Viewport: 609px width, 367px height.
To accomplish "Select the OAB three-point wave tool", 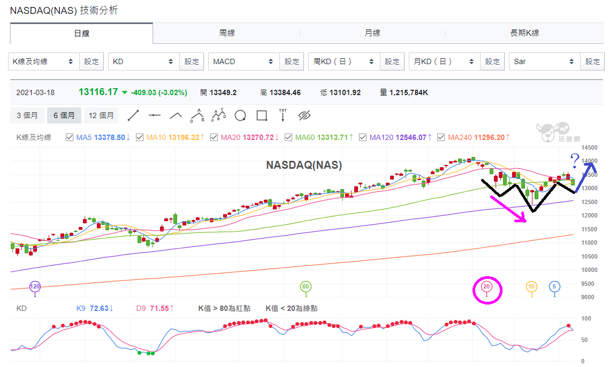I will (197, 115).
